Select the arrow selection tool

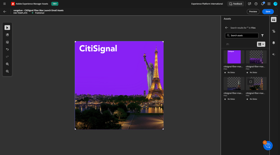[7, 28]
